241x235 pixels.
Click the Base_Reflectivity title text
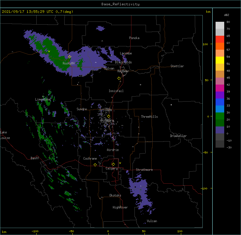pos(121,4)
